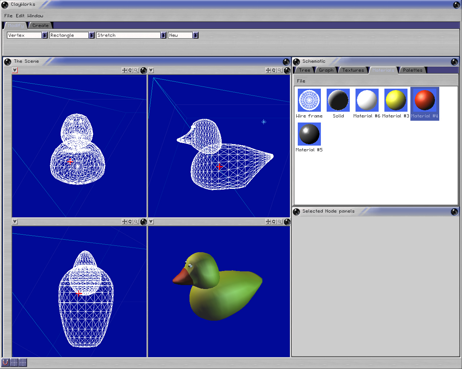Click zoom magnifier in top-right viewport
The width and height of the screenshot is (462, 369).
(x=280, y=71)
